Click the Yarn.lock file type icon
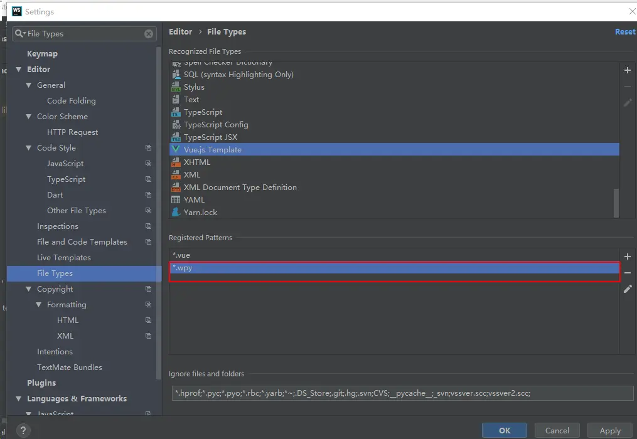This screenshot has width=637, height=439. pos(176,212)
